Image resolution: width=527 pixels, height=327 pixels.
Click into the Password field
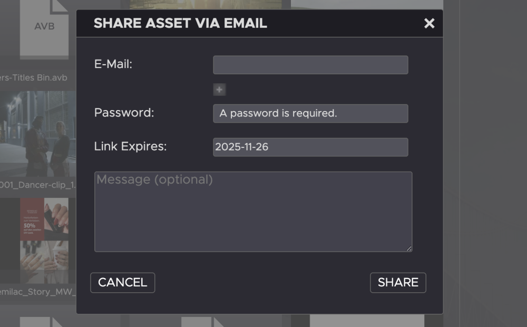pos(310,113)
